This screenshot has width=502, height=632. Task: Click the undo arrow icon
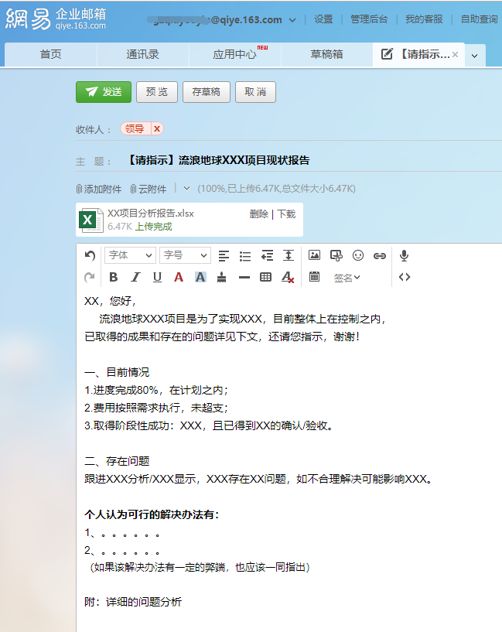pyautogui.click(x=90, y=255)
